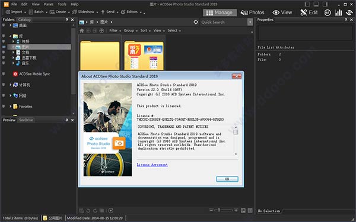Expand the Favorites tree node
Viewport: 356px width, 222px height.
click(x=11, y=107)
